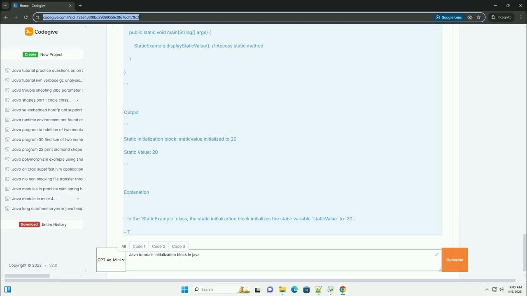Image resolution: width=527 pixels, height=296 pixels.
Task: Open Microsoft Store from taskbar
Action: pyautogui.click(x=306, y=289)
